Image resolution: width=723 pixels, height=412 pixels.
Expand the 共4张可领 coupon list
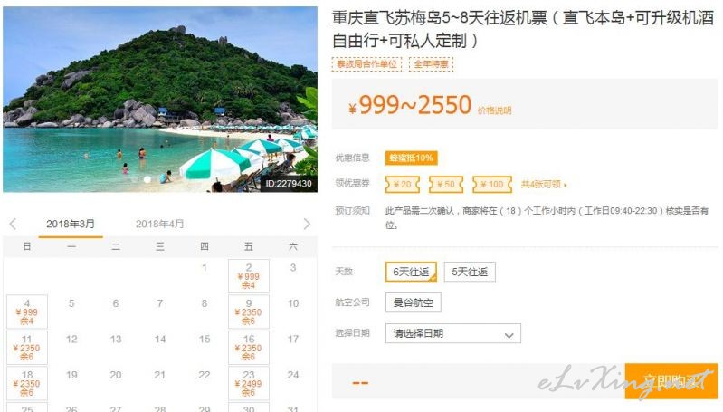544,185
